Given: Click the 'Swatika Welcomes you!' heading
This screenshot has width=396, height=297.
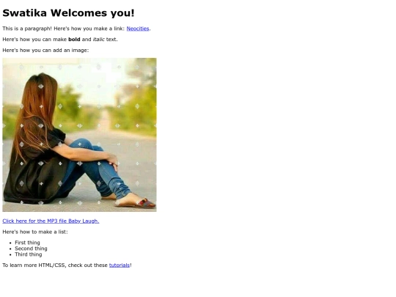Looking at the screenshot, I should point(68,13).
